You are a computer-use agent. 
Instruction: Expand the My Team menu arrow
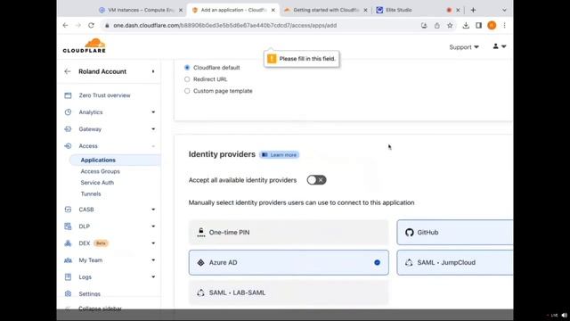point(153,259)
